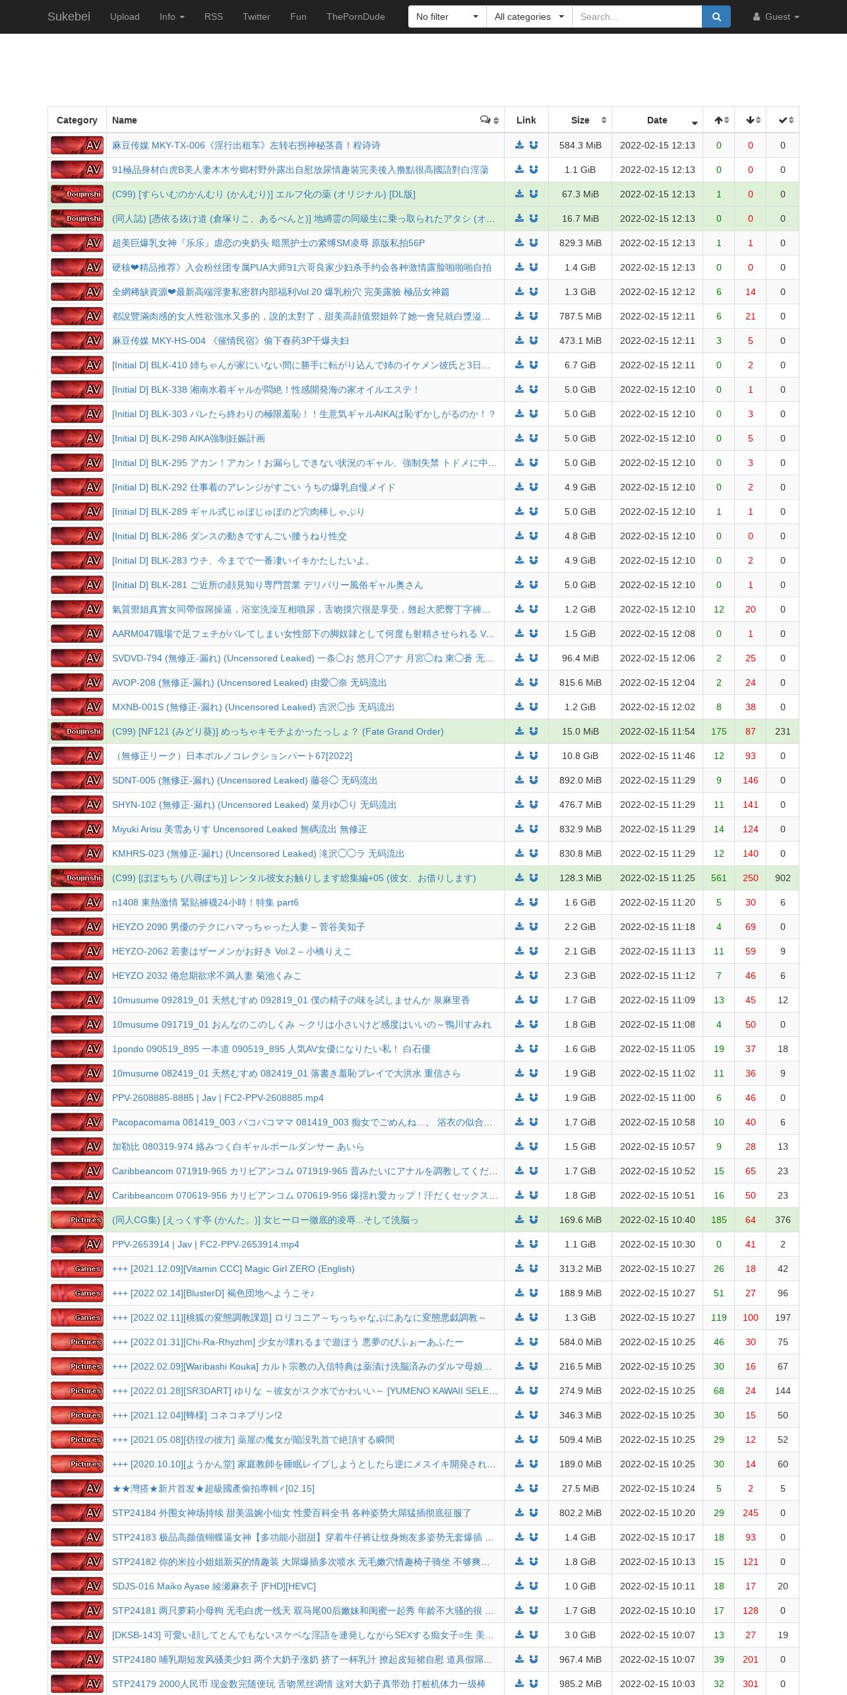This screenshot has height=1695, width=847.
Task: Download torrent file for 584.3 MiB row
Action: click(519, 145)
